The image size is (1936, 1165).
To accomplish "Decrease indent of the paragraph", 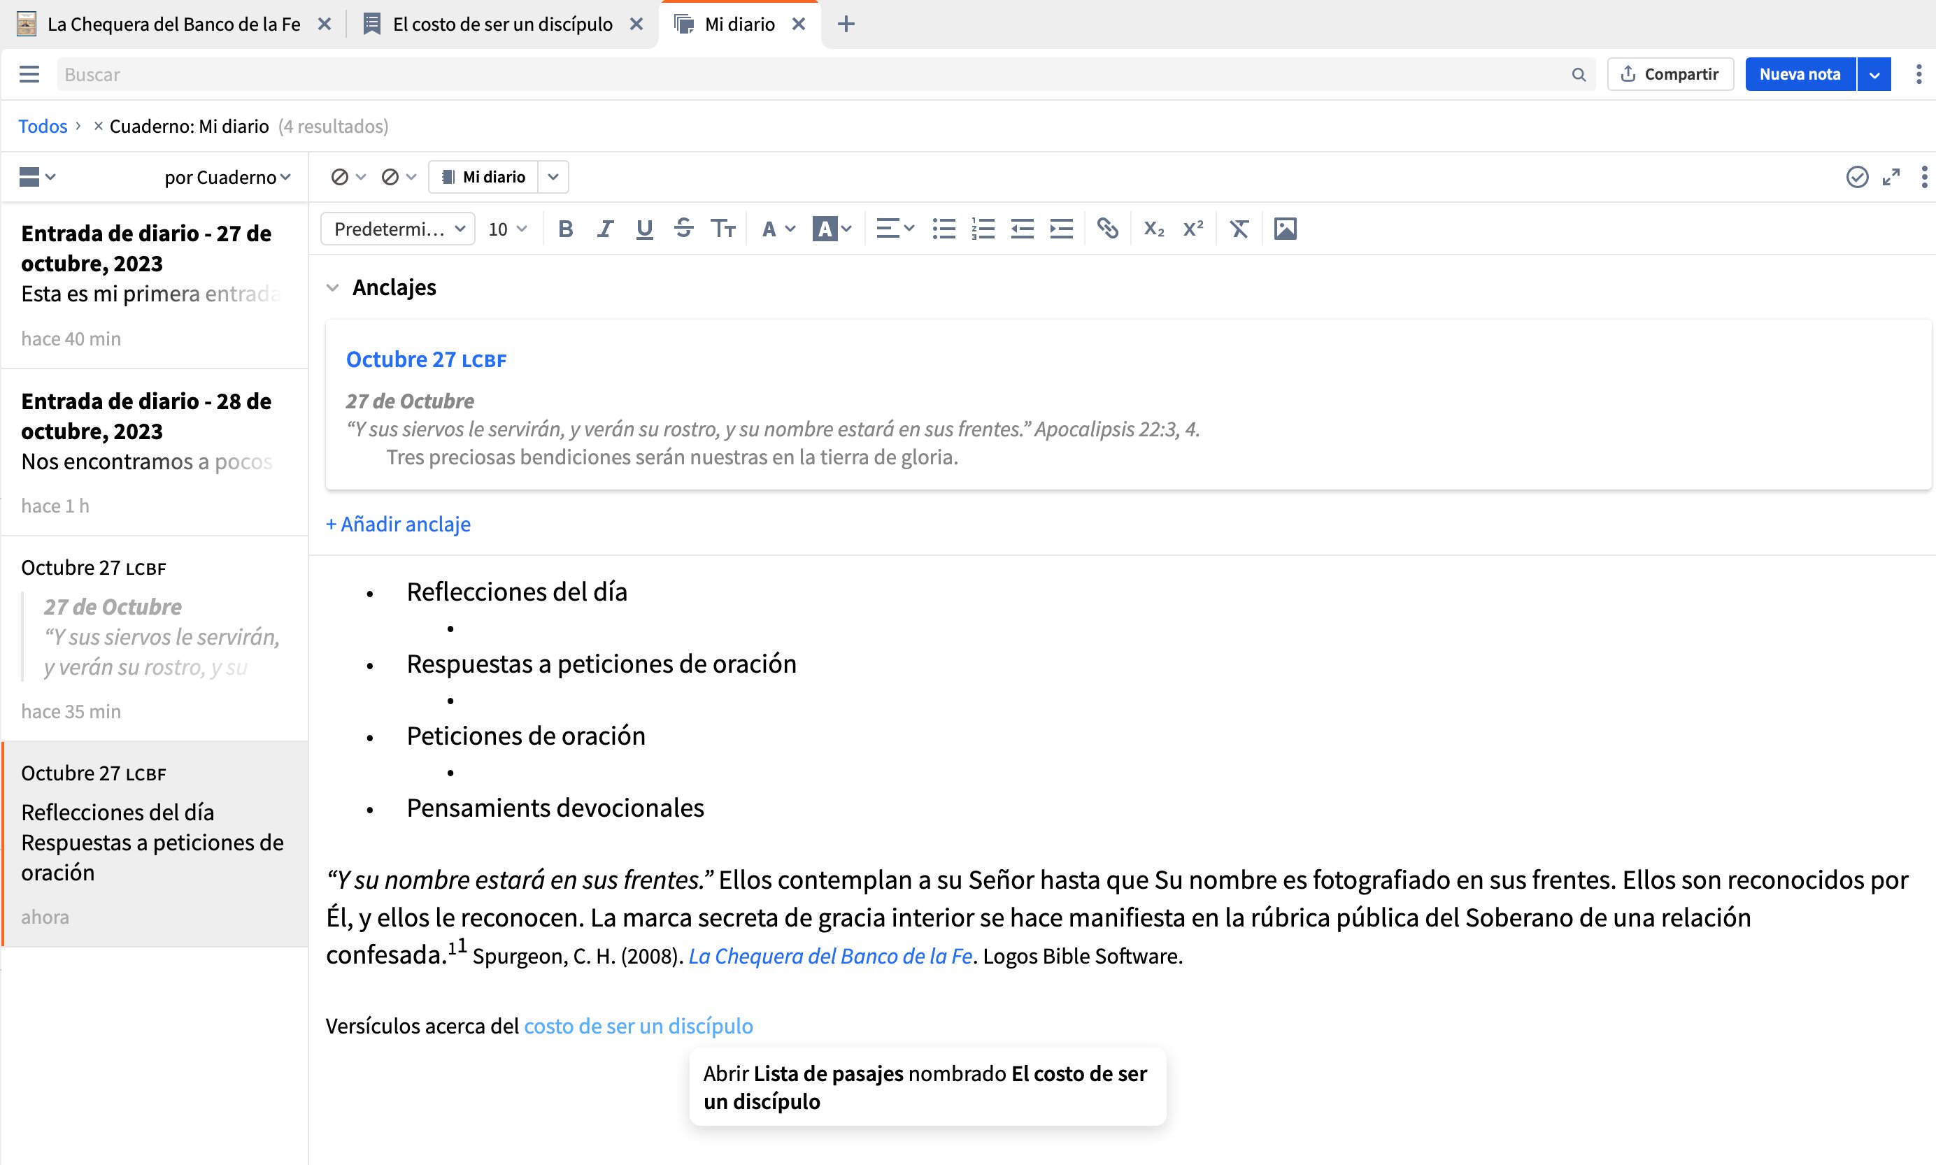I will (1022, 229).
